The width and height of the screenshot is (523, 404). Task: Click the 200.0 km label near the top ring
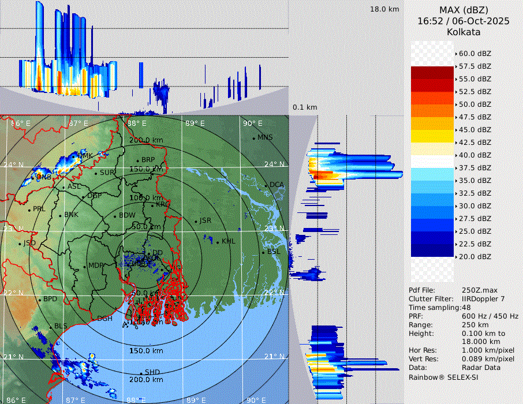click(146, 140)
